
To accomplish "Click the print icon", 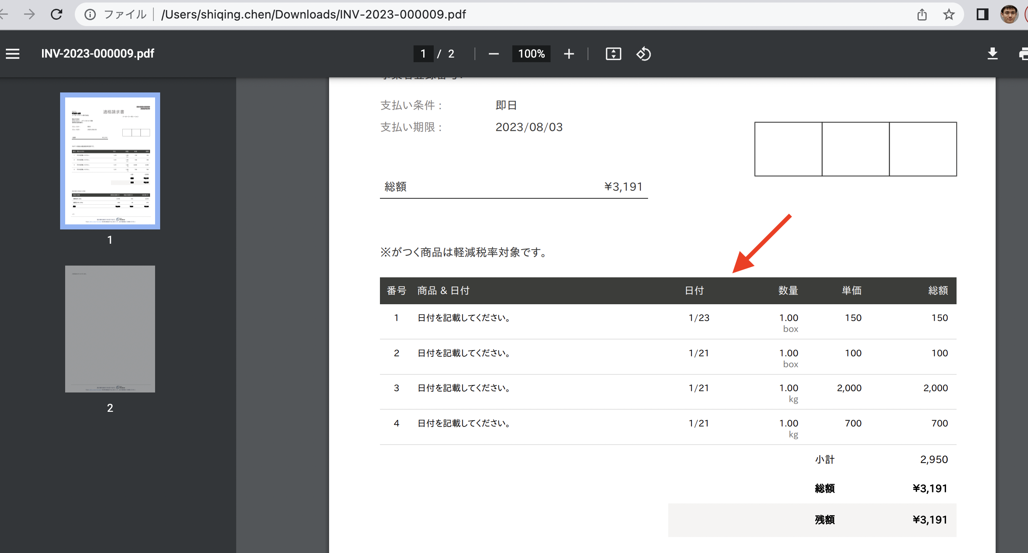I will coord(1024,54).
